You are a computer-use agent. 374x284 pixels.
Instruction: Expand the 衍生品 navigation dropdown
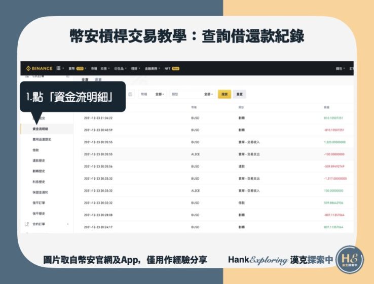point(120,69)
